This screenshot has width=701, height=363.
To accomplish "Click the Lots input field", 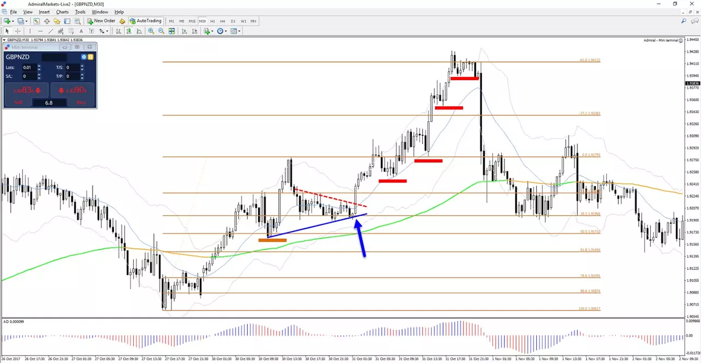I will [x=30, y=67].
